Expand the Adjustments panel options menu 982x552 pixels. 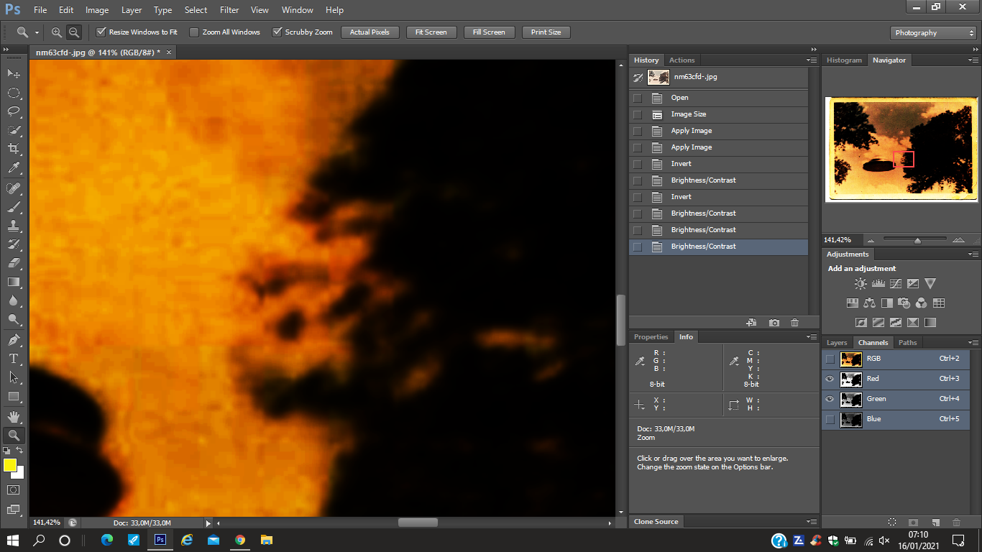[x=973, y=254]
